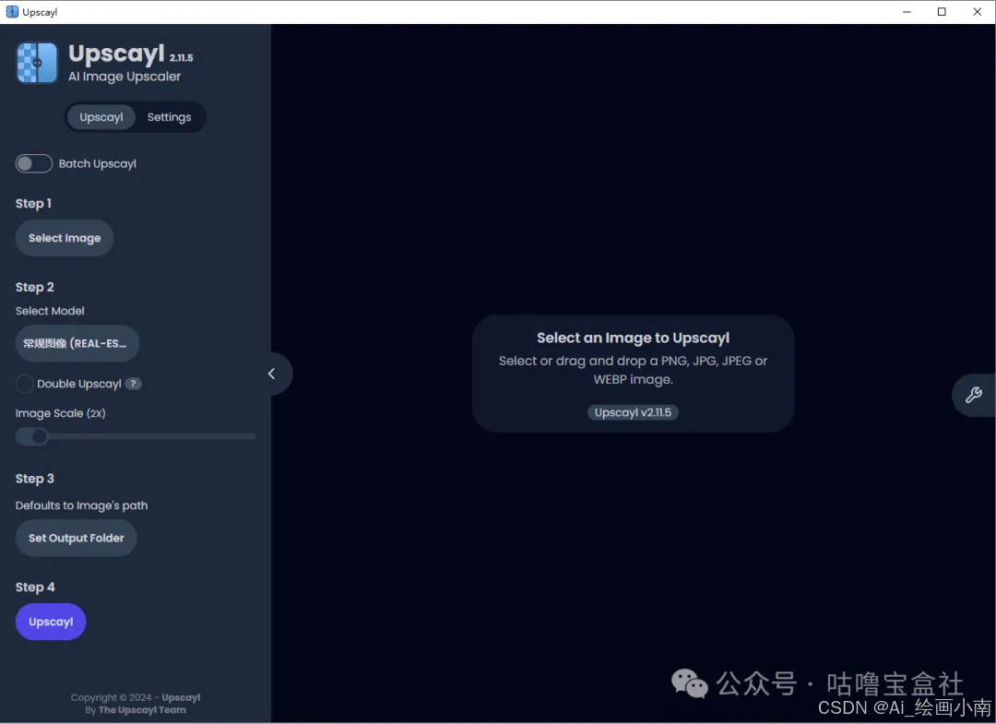996x724 pixels.
Task: Enable the Double Upscayl checkbox
Action: coord(25,384)
